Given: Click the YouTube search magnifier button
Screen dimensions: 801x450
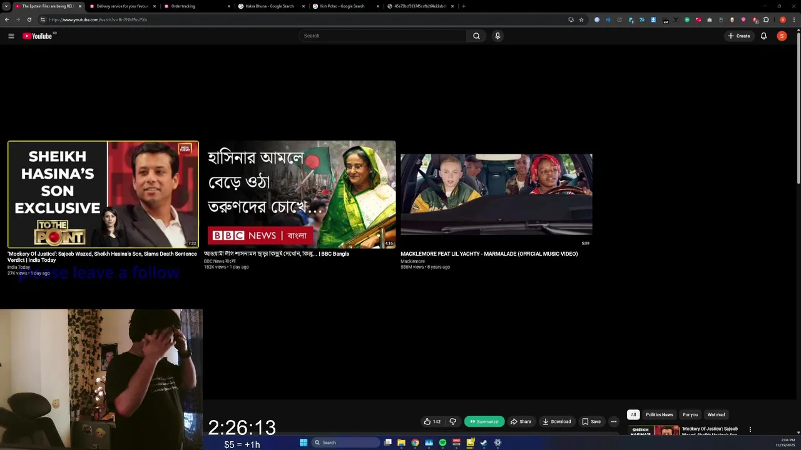Looking at the screenshot, I should (x=476, y=36).
